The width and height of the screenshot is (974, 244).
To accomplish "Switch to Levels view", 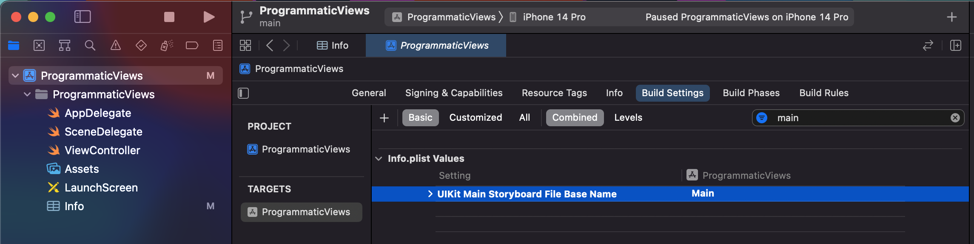I will click(x=628, y=118).
